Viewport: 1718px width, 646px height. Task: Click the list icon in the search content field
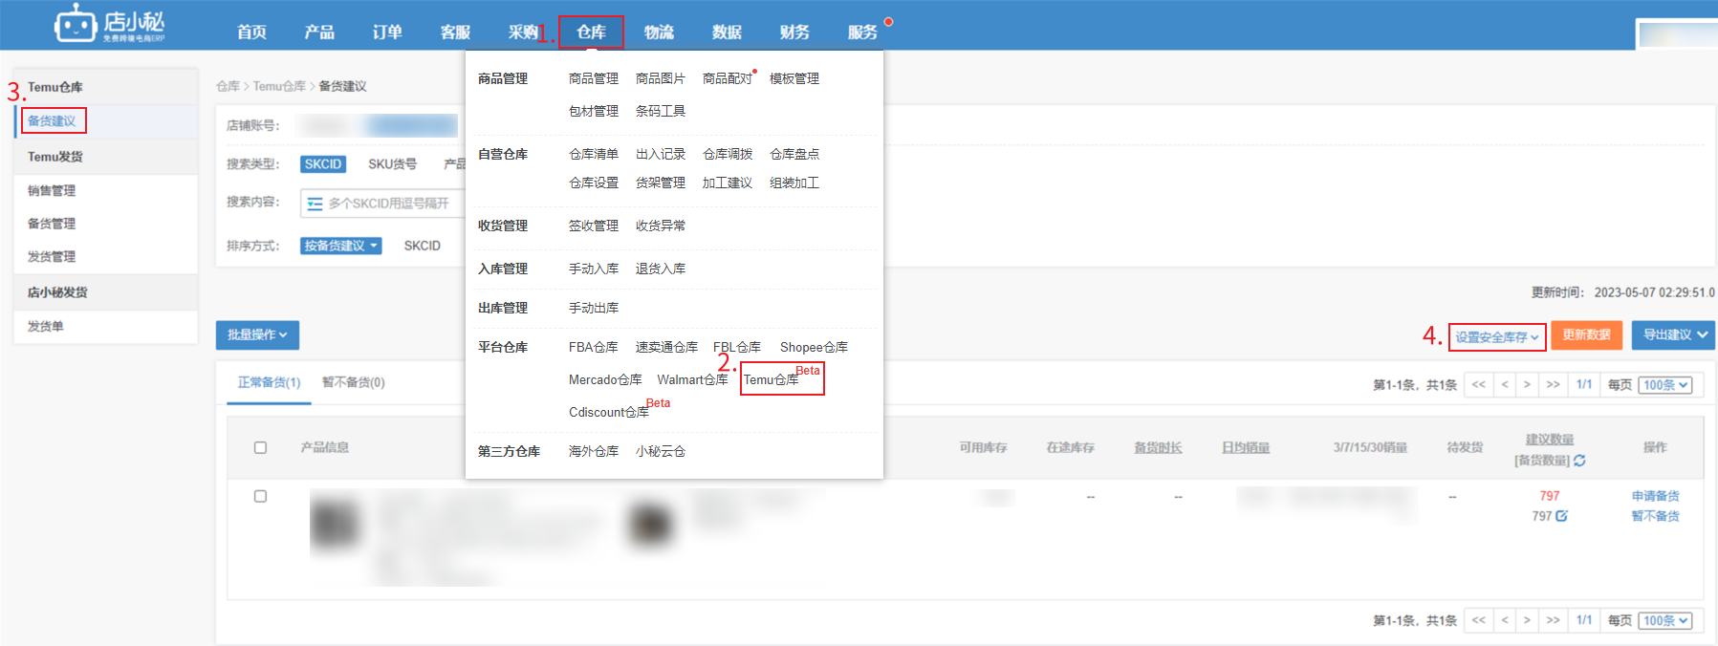pos(315,204)
